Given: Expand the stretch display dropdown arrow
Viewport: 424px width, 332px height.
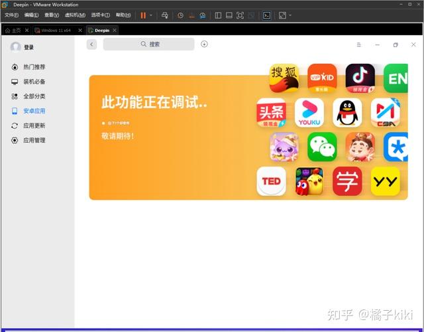Looking at the screenshot, I should [x=290, y=15].
